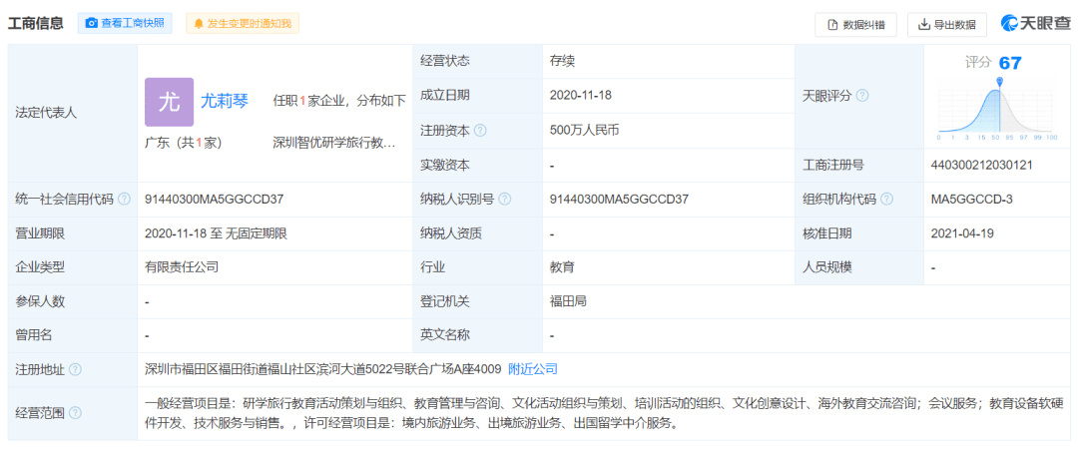
Task: Click 发生变更时通知我 notification button
Action: point(243,23)
